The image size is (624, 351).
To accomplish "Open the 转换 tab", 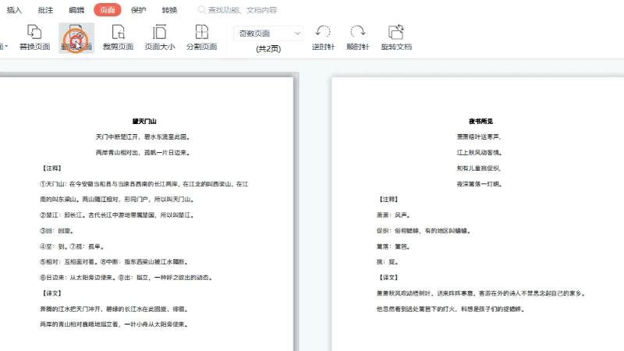I will (169, 10).
